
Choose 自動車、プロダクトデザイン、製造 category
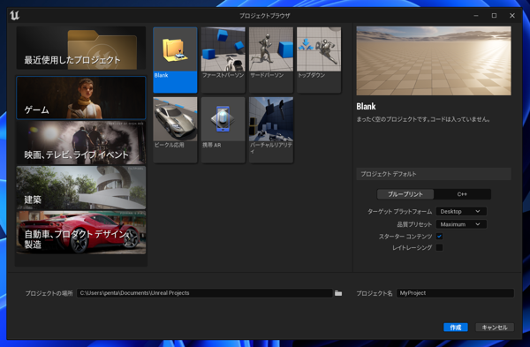coord(81,232)
